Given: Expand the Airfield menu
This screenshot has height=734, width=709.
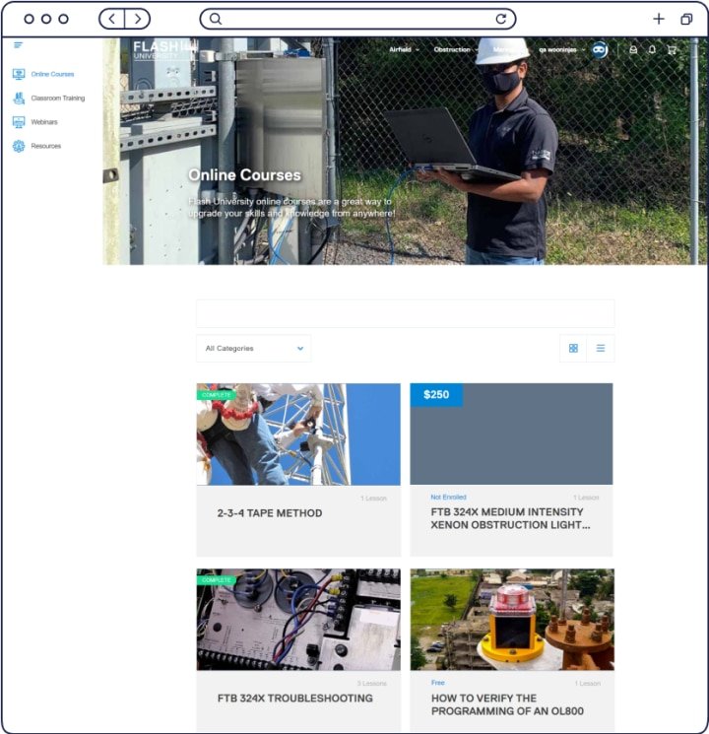Looking at the screenshot, I should (404, 49).
